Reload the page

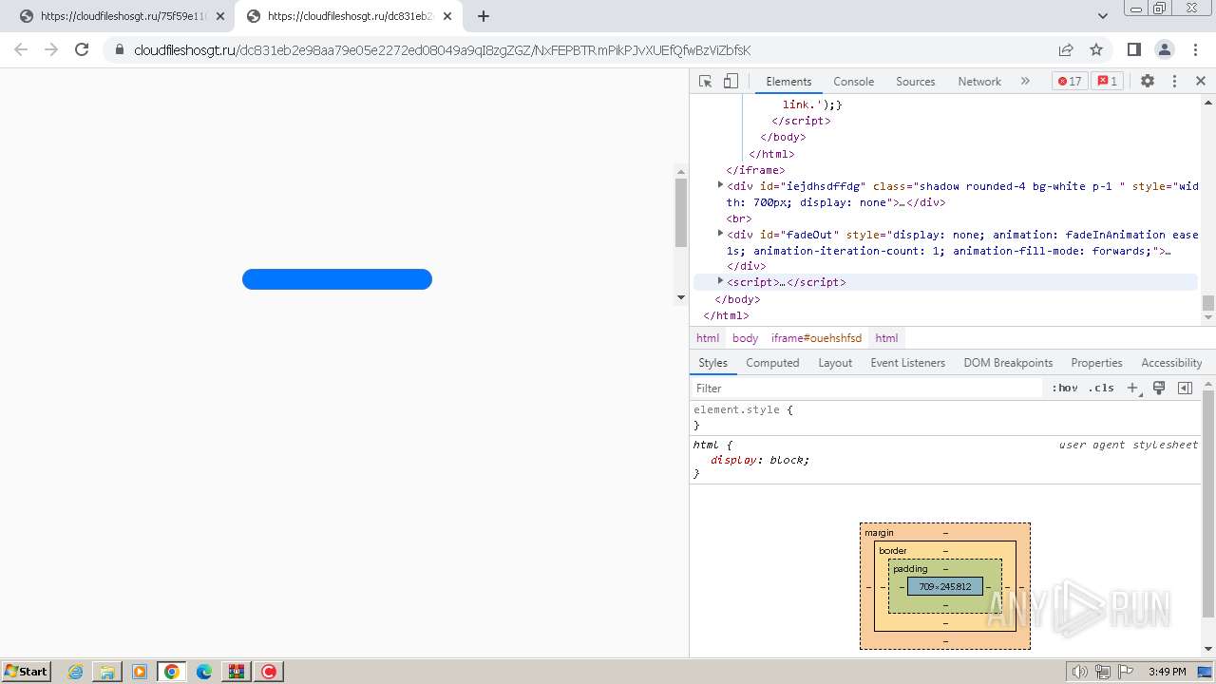(82, 49)
